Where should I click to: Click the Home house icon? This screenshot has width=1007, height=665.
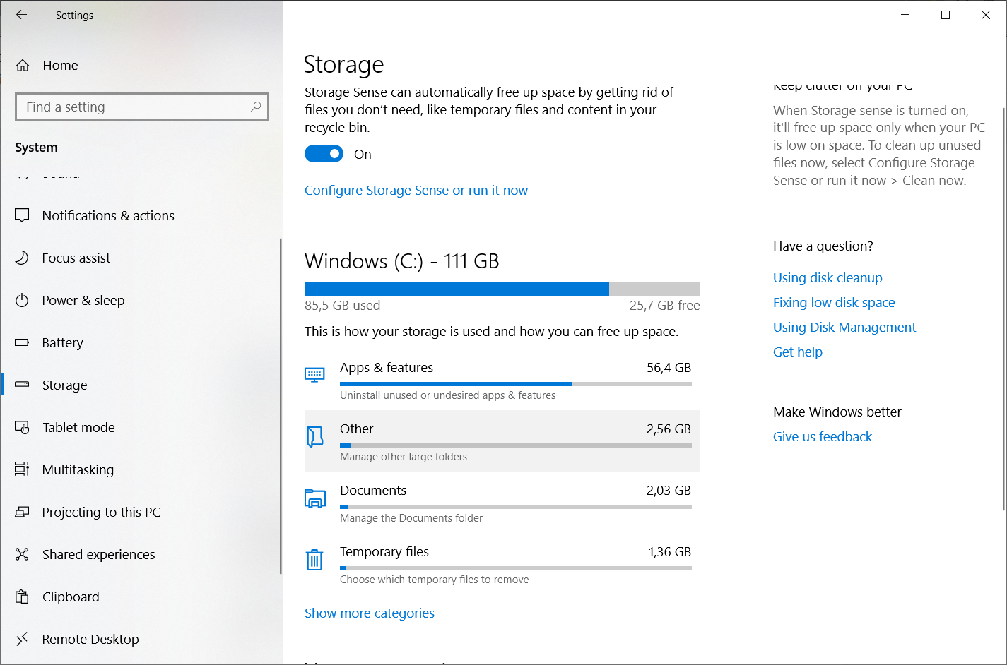pyautogui.click(x=23, y=66)
